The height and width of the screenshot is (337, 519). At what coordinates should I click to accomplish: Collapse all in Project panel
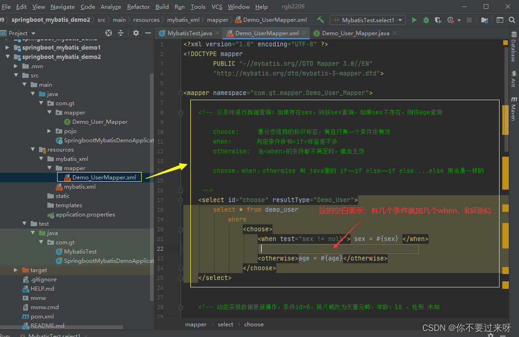pos(121,33)
